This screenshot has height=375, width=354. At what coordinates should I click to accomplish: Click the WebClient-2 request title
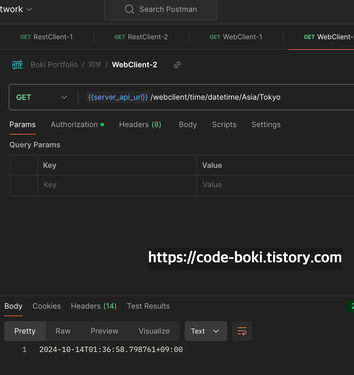click(x=135, y=65)
